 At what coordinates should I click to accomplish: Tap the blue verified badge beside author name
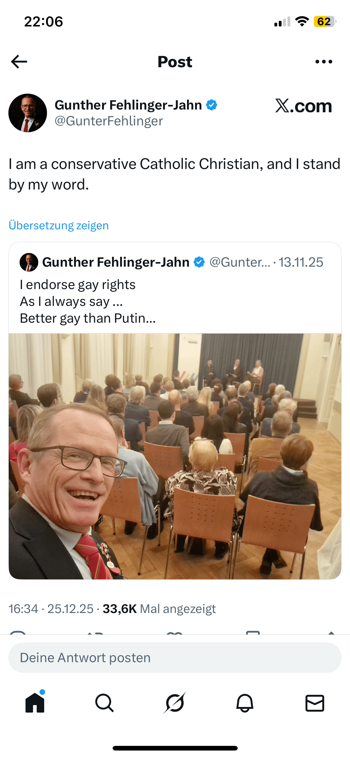212,105
